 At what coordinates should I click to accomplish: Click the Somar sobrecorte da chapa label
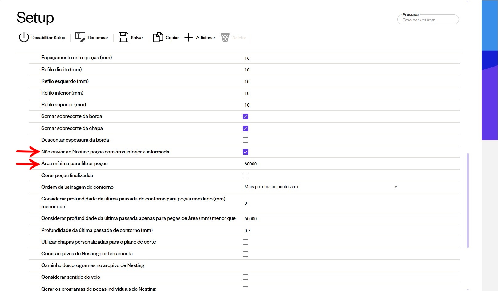[x=72, y=128]
